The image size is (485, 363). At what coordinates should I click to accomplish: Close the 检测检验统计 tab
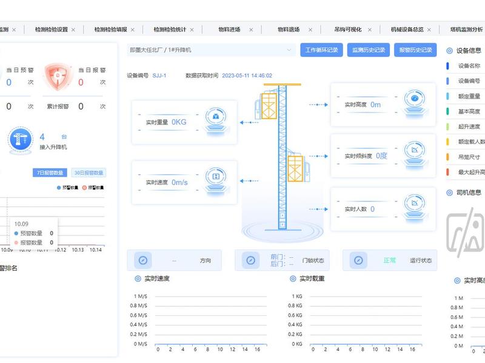[192, 30]
